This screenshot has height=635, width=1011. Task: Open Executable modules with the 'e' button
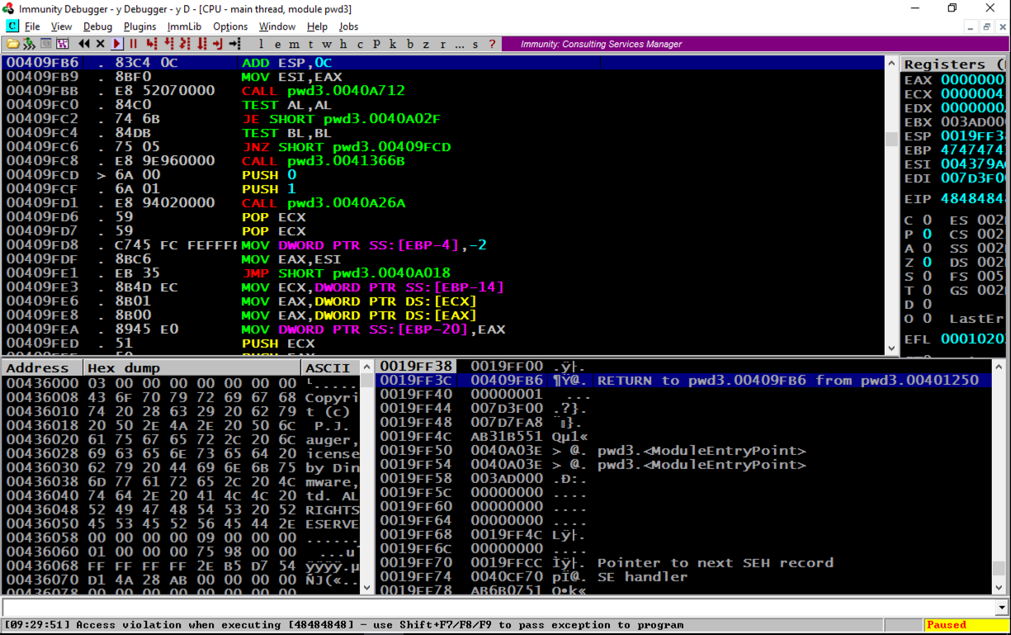pyautogui.click(x=278, y=44)
